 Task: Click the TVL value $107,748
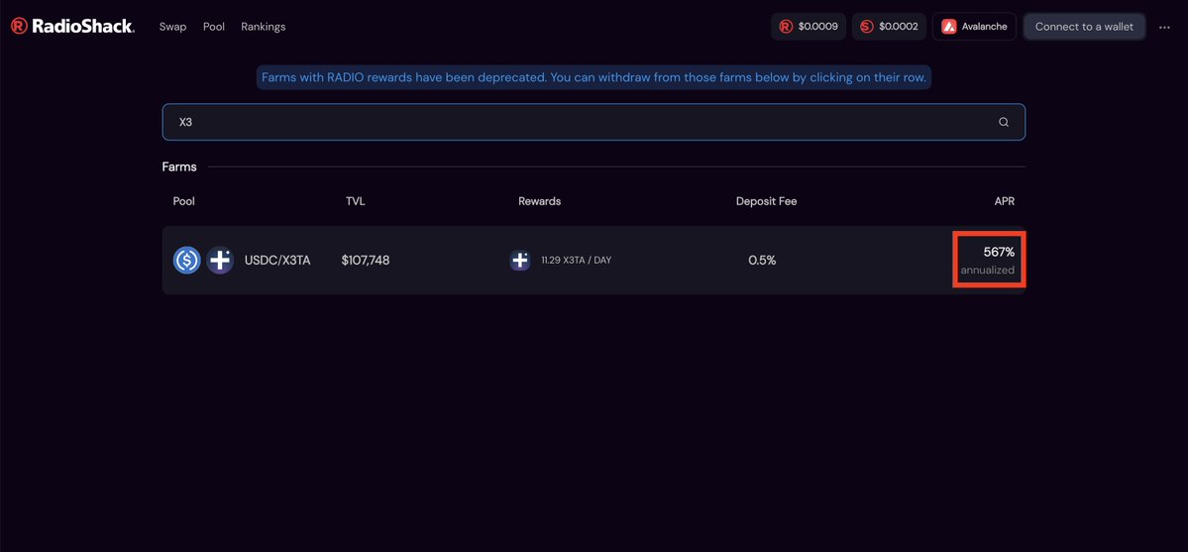tap(366, 260)
